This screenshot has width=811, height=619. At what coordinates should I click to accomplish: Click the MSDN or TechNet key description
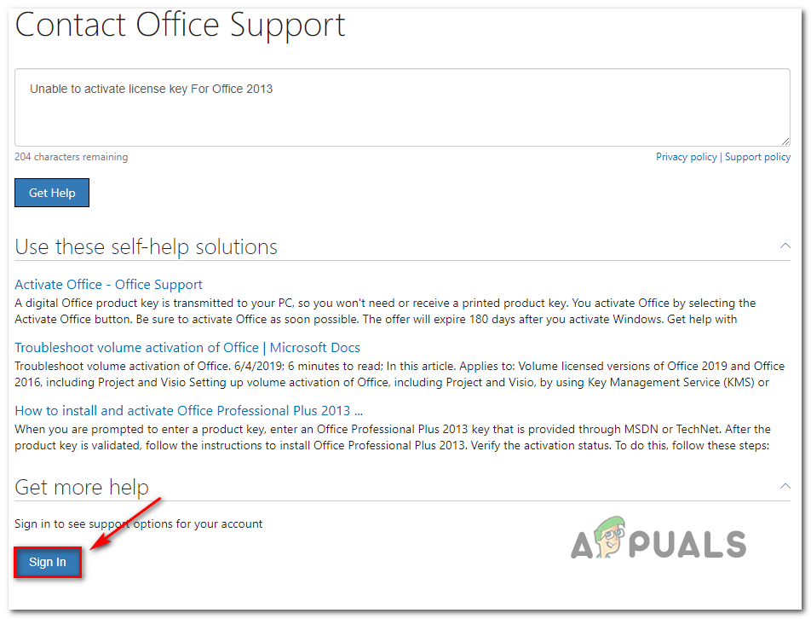pos(393,437)
